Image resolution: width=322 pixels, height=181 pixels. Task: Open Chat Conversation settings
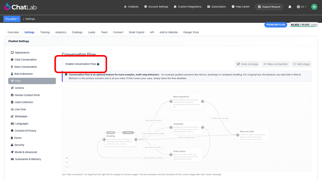point(32,60)
